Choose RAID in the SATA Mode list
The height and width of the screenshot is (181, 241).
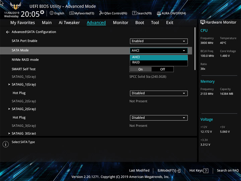coord(159,62)
